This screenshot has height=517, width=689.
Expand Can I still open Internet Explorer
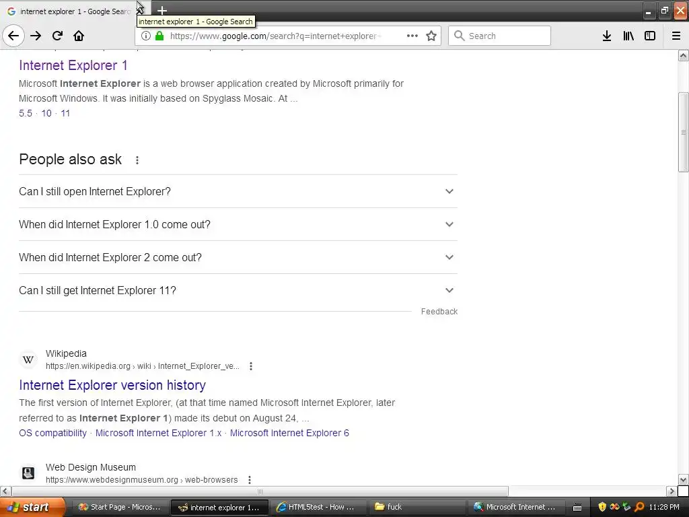click(238, 191)
